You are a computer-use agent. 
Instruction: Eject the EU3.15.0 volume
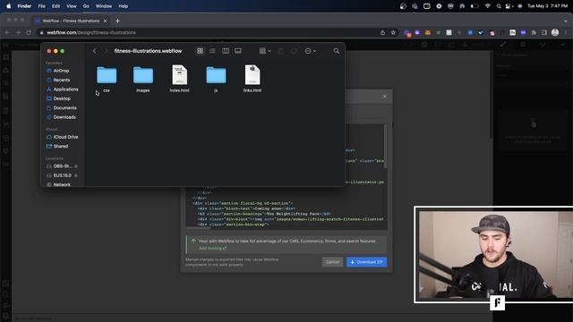point(76,175)
